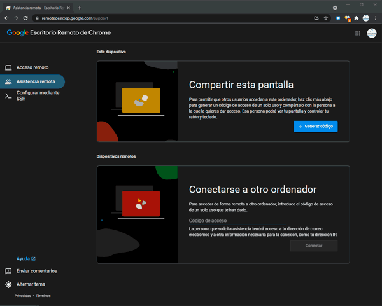The height and width of the screenshot is (306, 382).
Task: Open the Google apps grid
Action: (358, 33)
